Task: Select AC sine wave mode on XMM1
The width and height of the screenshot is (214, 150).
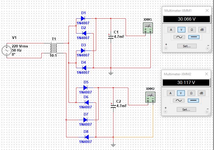Action: point(179,37)
